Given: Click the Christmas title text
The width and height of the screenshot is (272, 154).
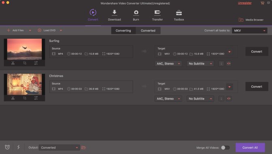Looking at the screenshot, I should 56,76.
